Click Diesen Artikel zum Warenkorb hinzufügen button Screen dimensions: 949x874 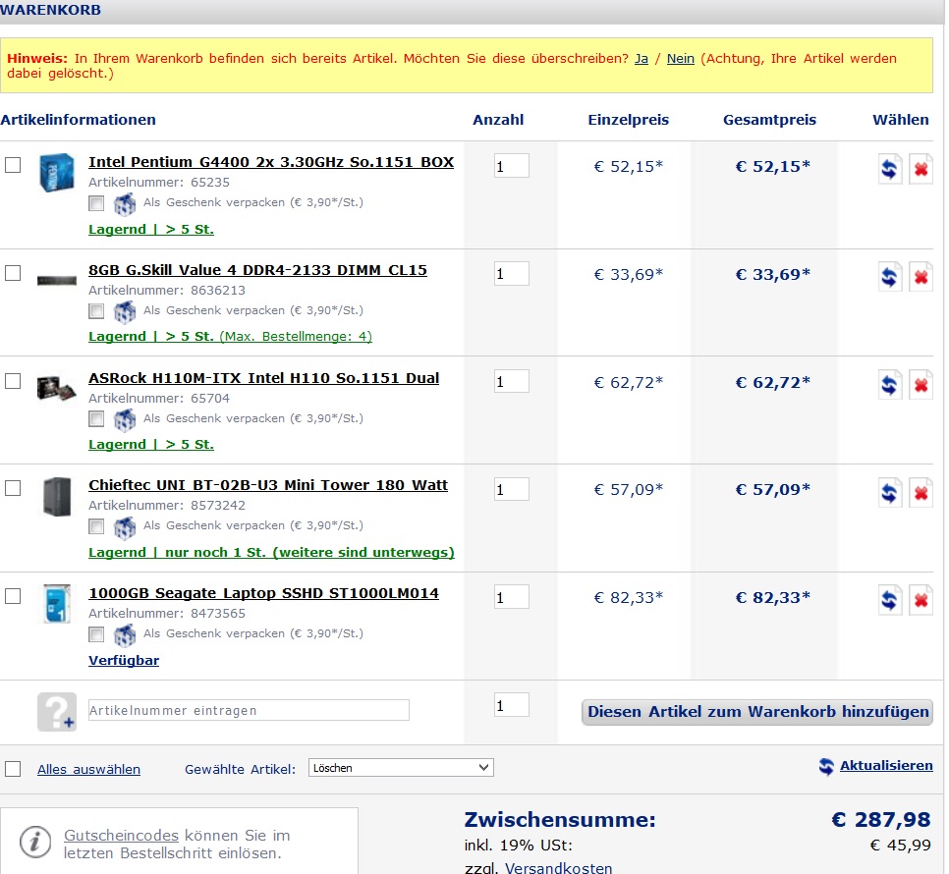click(x=757, y=712)
